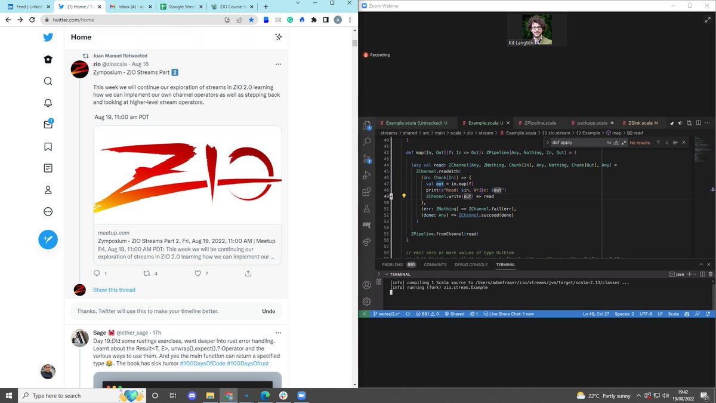
Task: Share the zio tweet via share icon
Action: click(x=248, y=273)
